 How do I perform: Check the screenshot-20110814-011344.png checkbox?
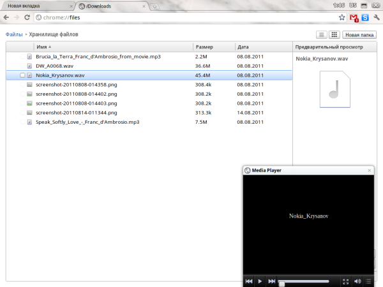click(22, 113)
